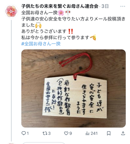Open the wooden ema plaque photo
Screen dimensions: 130x144
coord(74,88)
